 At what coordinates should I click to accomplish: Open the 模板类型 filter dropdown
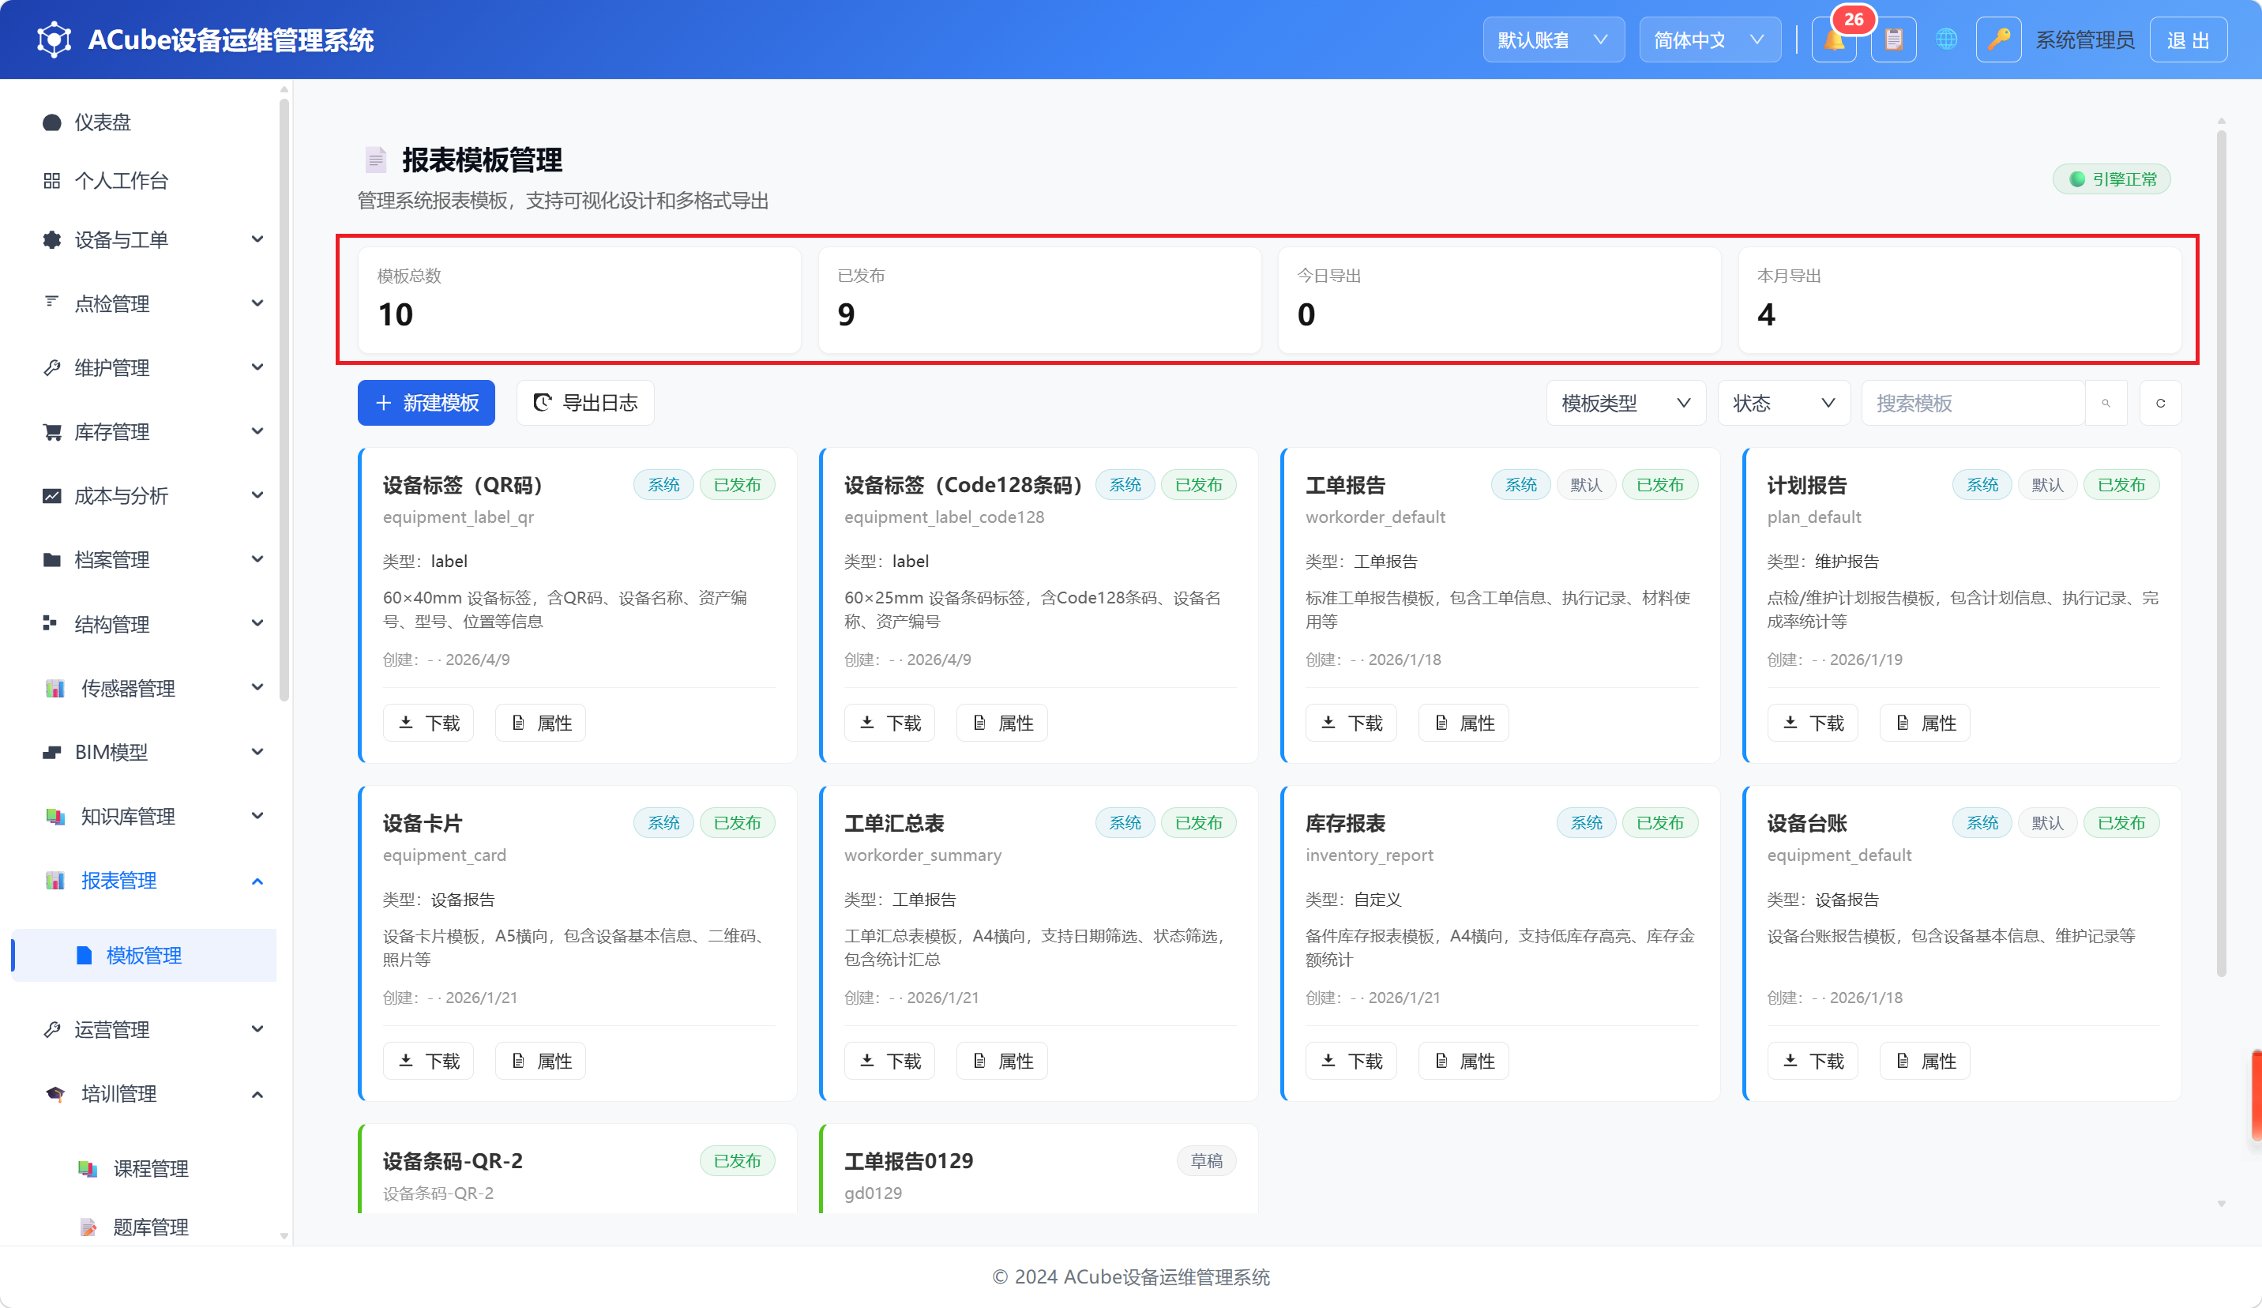[1625, 403]
